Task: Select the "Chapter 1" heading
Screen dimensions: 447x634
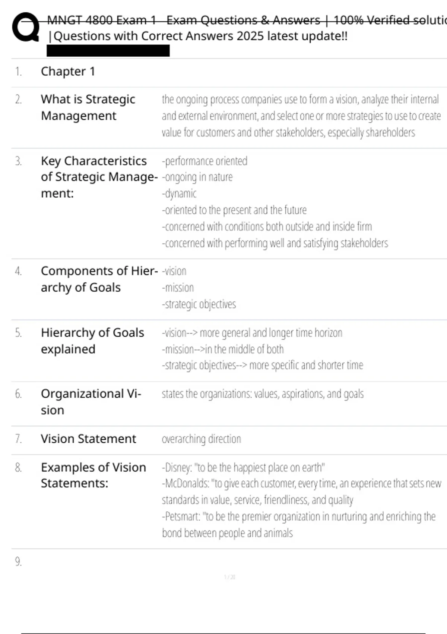Action: pos(68,71)
